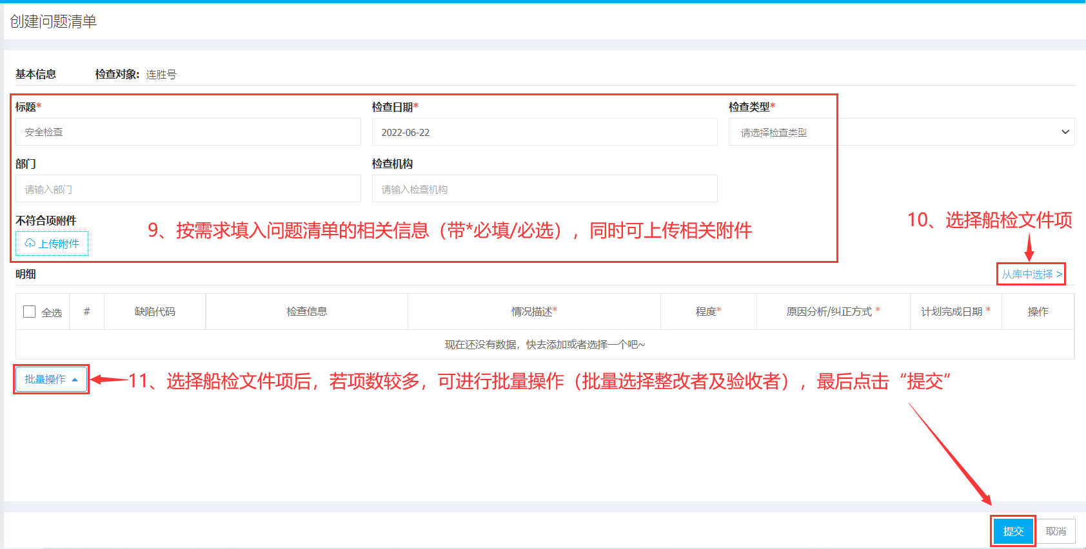The image size is (1086, 549).
Task: Open the 检查类型 dropdown
Action: click(902, 132)
